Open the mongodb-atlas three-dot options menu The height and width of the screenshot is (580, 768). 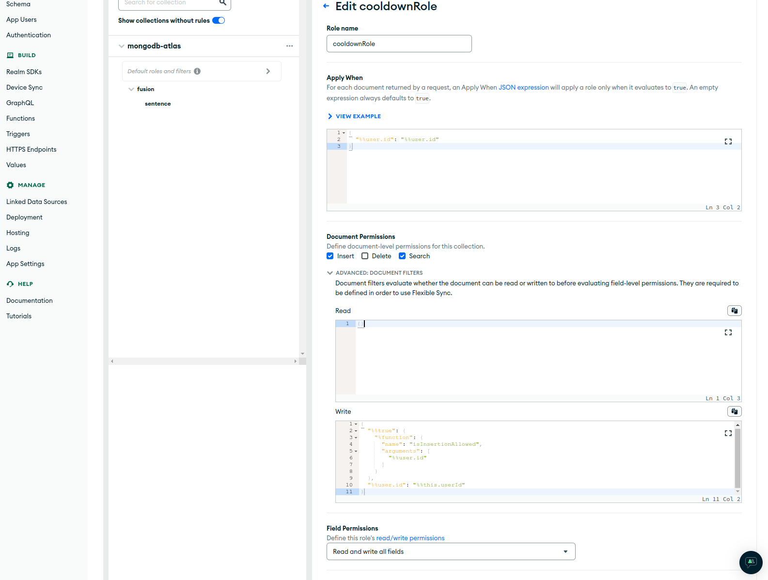pyautogui.click(x=290, y=46)
